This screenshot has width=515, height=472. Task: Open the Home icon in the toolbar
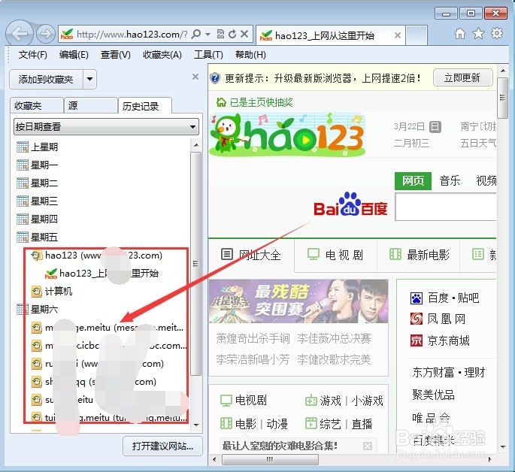click(460, 34)
